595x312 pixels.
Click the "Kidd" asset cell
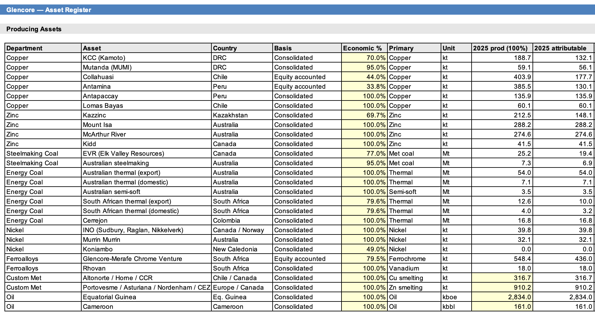point(146,144)
